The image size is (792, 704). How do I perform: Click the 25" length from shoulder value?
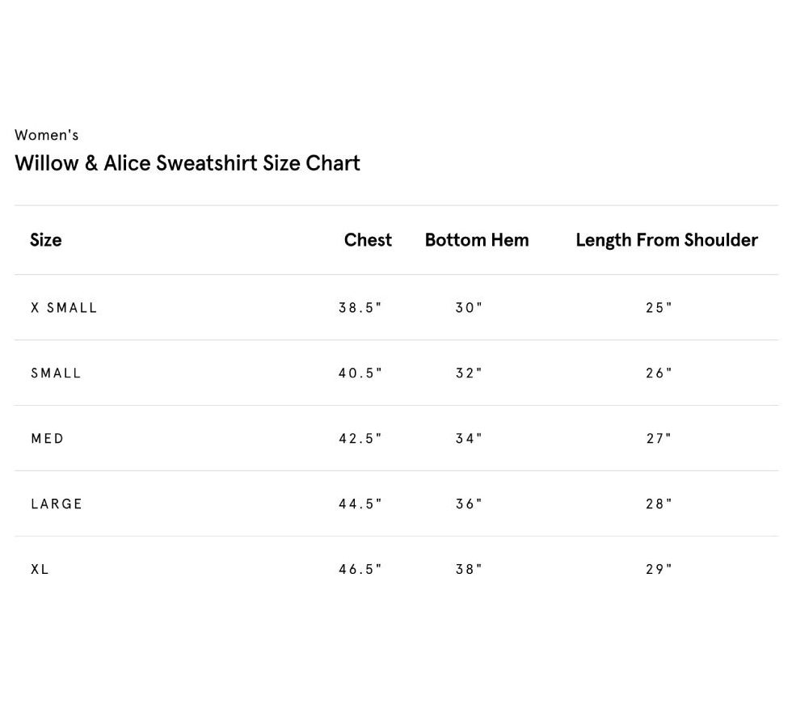click(659, 308)
